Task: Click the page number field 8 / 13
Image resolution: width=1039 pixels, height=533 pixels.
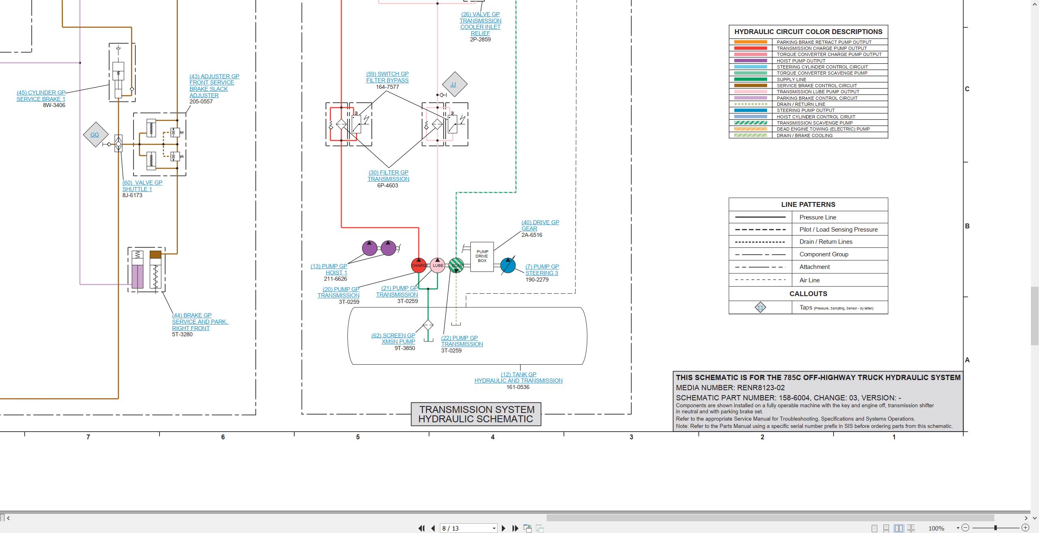Action: tap(466, 528)
